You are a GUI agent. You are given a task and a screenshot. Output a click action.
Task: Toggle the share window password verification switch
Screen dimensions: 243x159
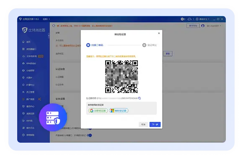click(89, 135)
